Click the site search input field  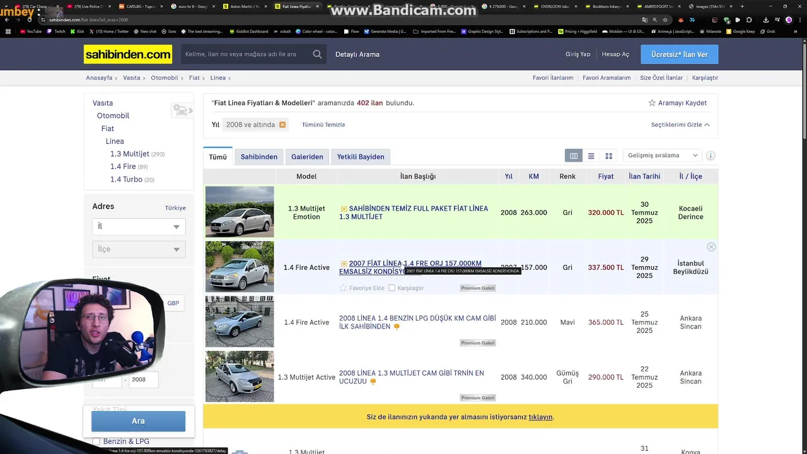(x=246, y=54)
